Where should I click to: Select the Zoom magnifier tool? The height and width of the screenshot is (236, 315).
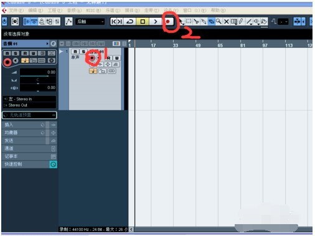pos(219,21)
